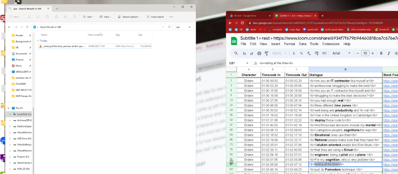Click the Delete trash icon in File Explorer
This screenshot has height=174, width=398.
[75, 17]
